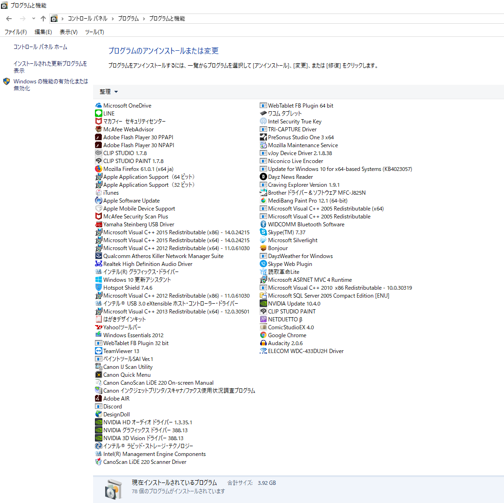
Task: Select vJoy Device Driver 2.1.8.38
Action: pyautogui.click(x=296, y=153)
